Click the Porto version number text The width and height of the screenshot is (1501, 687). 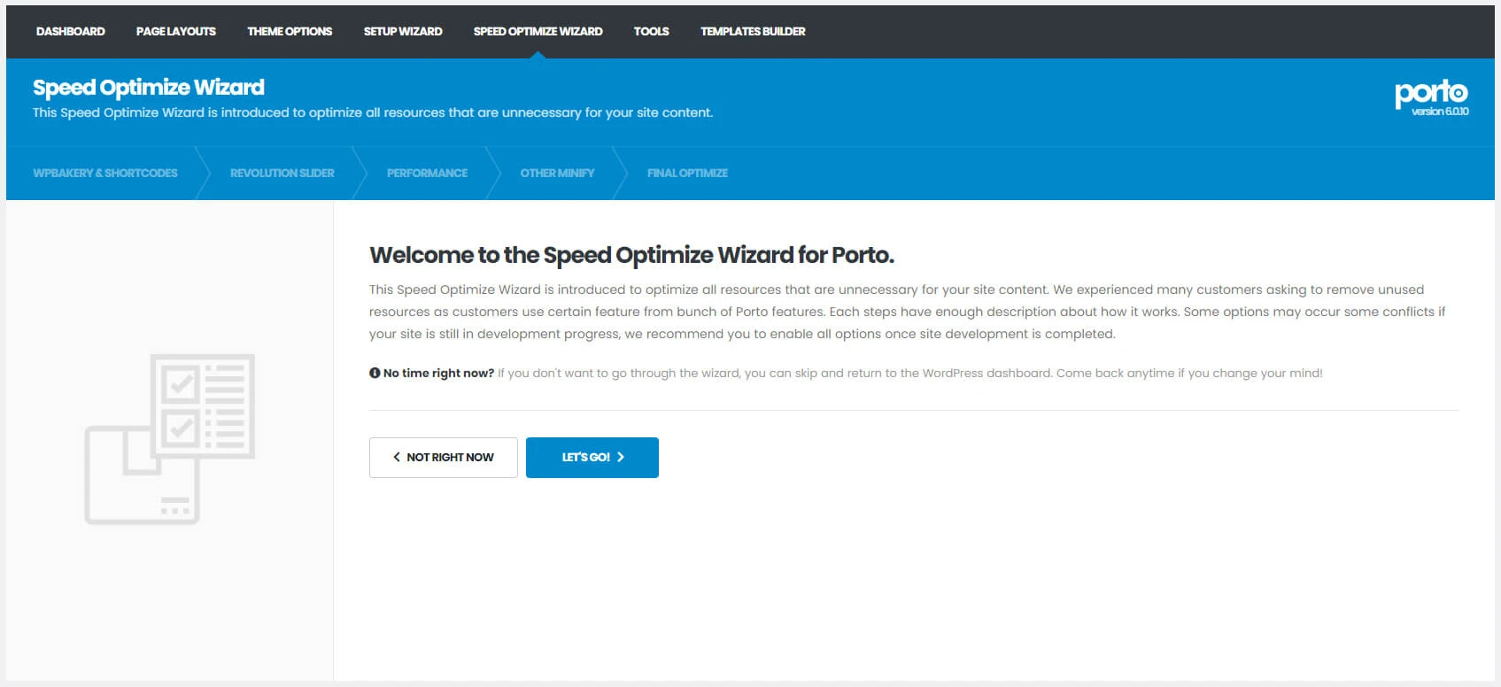point(1439,112)
